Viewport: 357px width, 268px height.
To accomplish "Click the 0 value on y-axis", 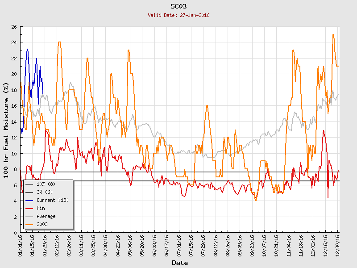I will point(15,233).
